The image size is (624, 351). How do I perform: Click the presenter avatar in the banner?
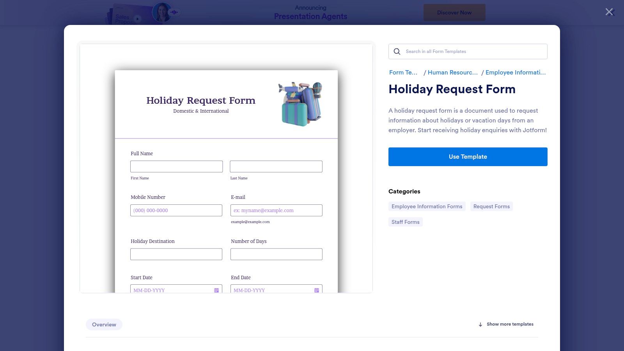[162, 12]
